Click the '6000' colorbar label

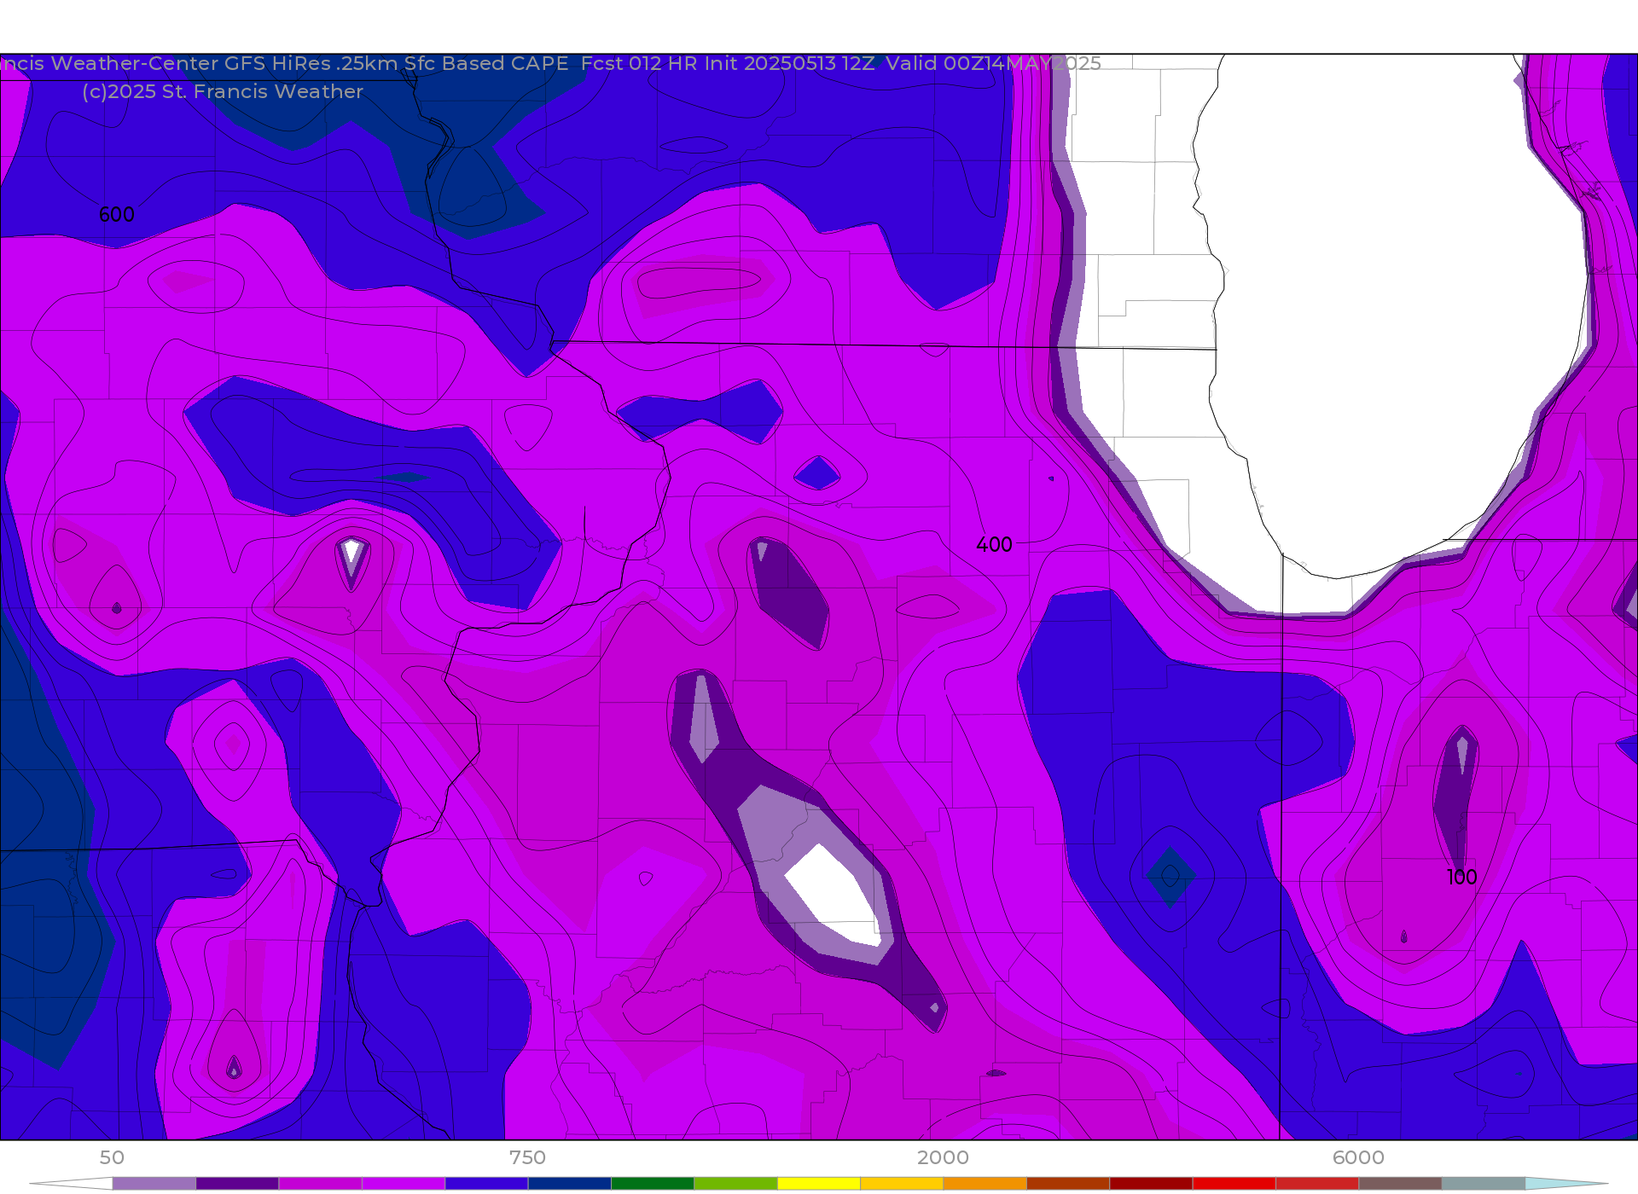[1358, 1157]
